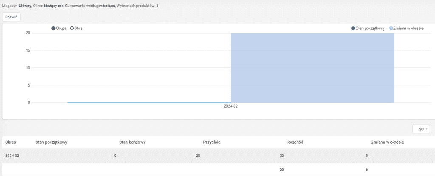Open the rows-per-page dropdown showing 20
The width and height of the screenshot is (435, 176).
pos(421,129)
